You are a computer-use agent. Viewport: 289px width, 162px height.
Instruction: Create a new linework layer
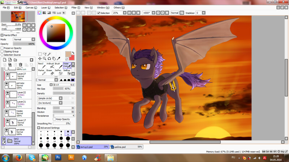[10, 60]
